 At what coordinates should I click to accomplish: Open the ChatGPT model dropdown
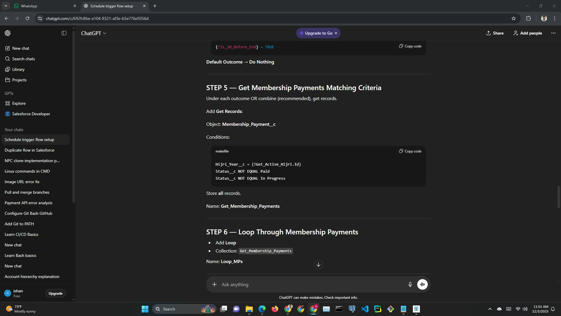[93, 33]
